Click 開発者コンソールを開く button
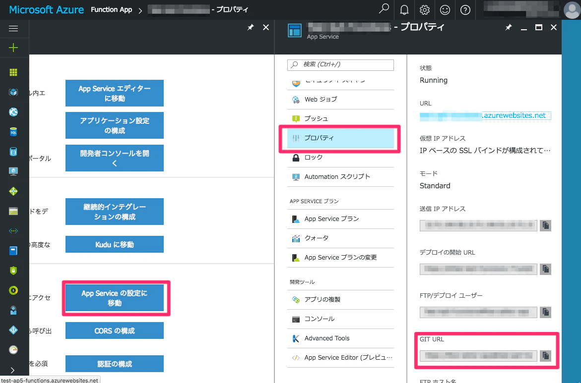This screenshot has width=581, height=383. coord(115,158)
